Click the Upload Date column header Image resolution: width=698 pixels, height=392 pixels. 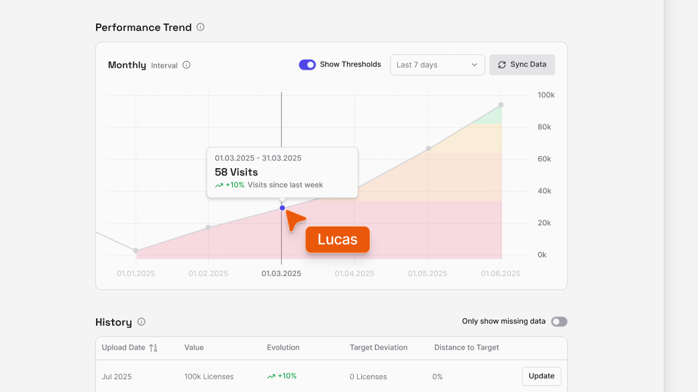(123, 348)
